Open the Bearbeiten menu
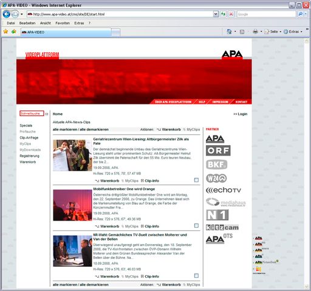The height and width of the screenshot is (291, 311). 27,23
